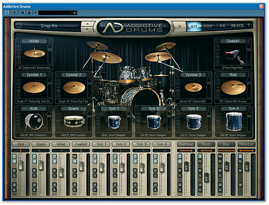Click the Kick slot Edit E icon
Screen dimensions: 269x205
pos(49,108)
